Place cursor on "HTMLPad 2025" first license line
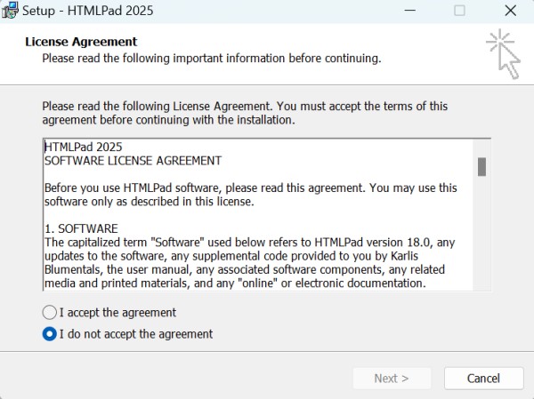This screenshot has height=399, width=534. 83,147
